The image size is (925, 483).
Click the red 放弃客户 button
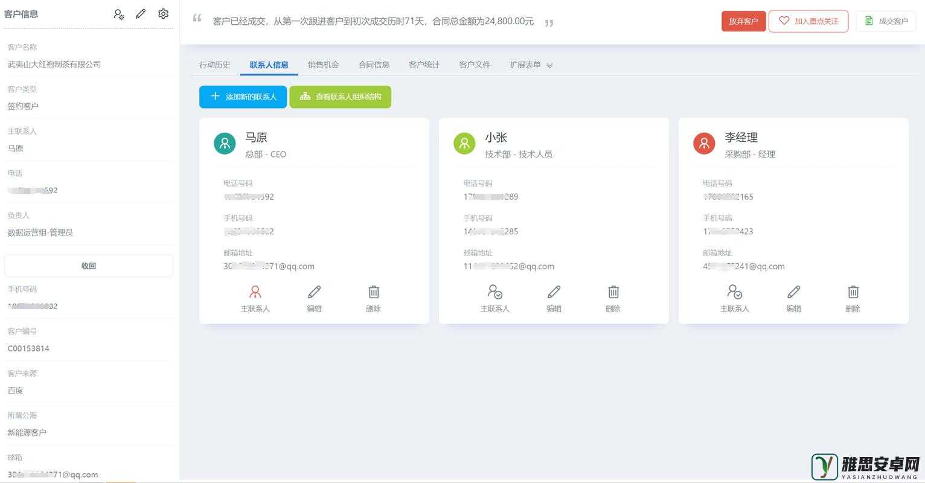coord(743,21)
